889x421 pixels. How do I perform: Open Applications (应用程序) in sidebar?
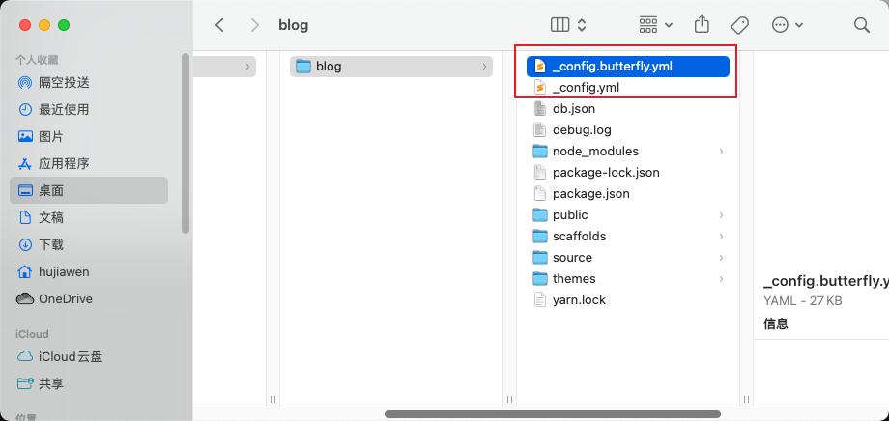coord(89,164)
